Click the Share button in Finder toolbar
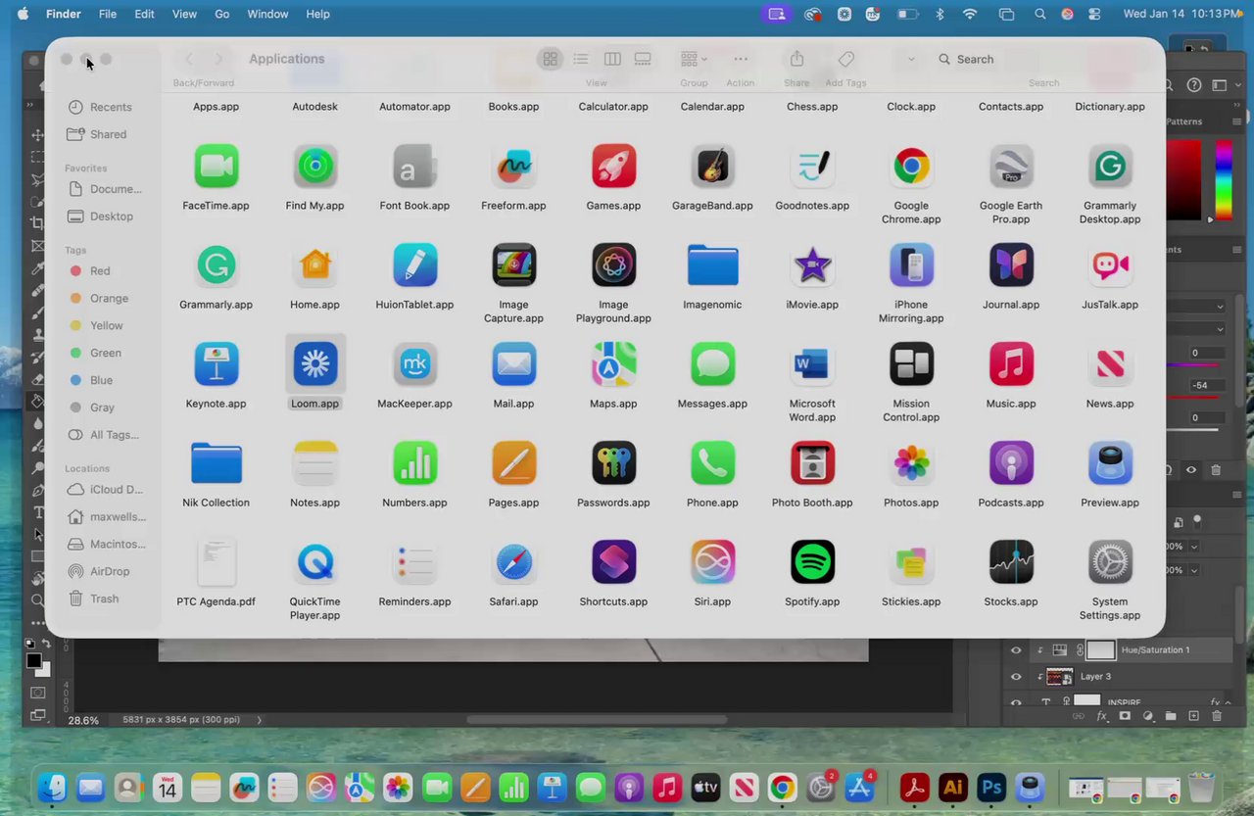Image resolution: width=1254 pixels, height=816 pixels. coord(796,59)
